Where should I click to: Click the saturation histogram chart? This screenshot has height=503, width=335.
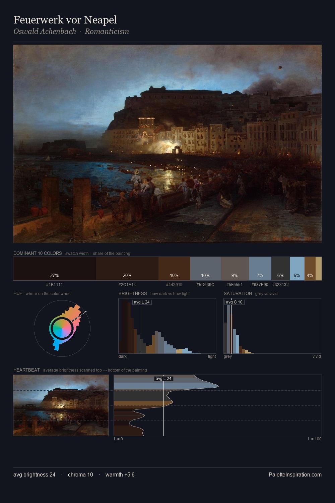pos(272,326)
